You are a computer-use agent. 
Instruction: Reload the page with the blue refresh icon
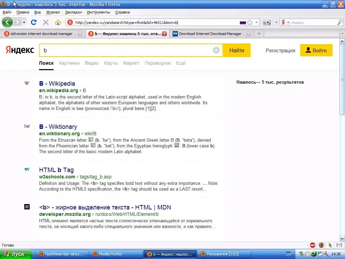(x=34, y=22)
